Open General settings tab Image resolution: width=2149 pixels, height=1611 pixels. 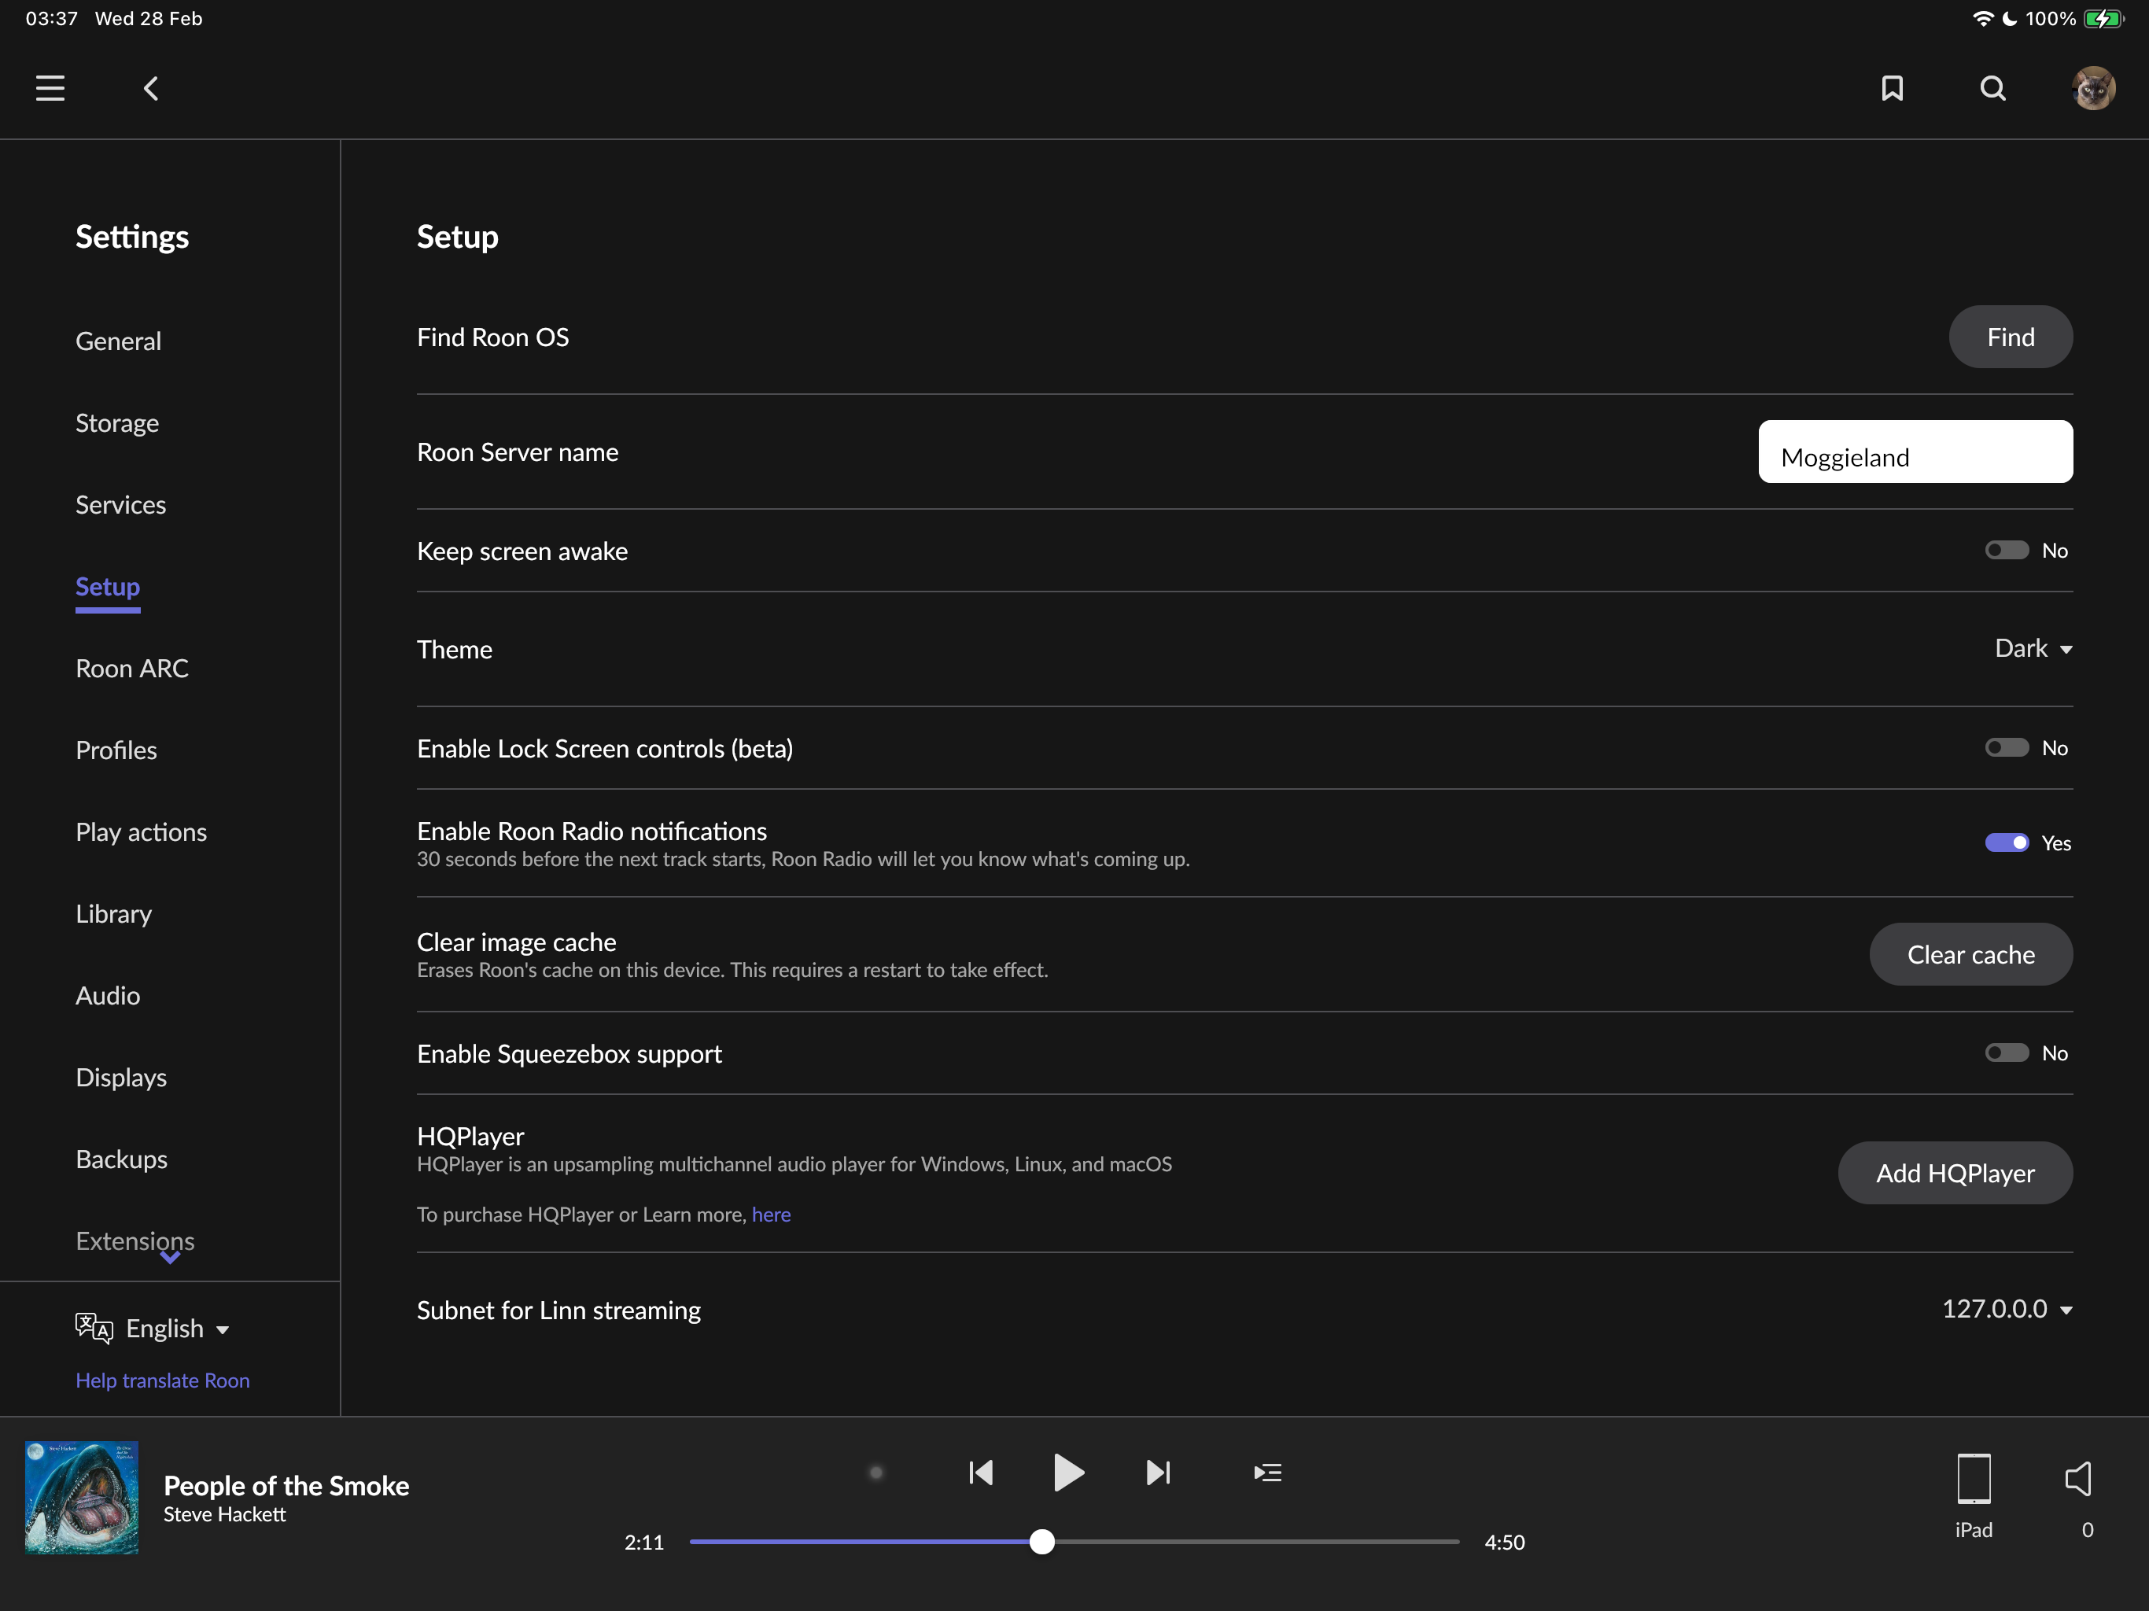pos(119,341)
